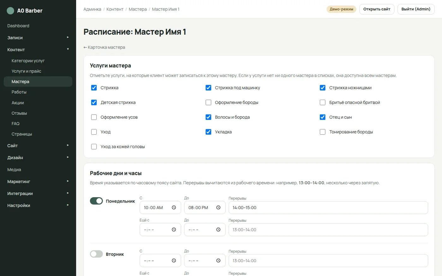Open Медиа in the sidebar

coord(38,169)
